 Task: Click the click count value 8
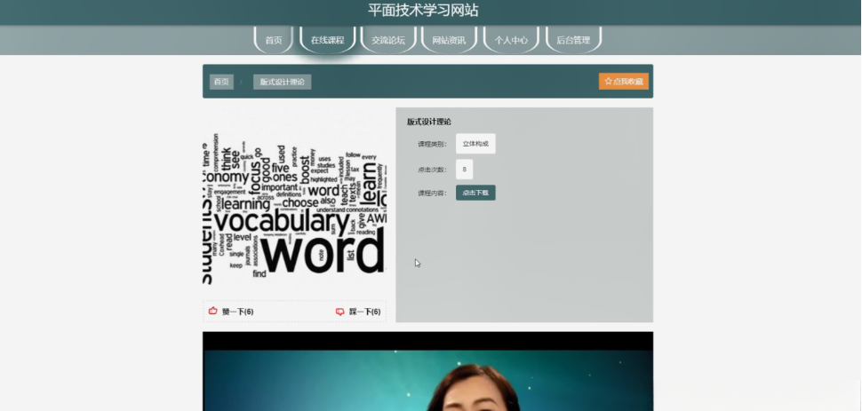(465, 170)
